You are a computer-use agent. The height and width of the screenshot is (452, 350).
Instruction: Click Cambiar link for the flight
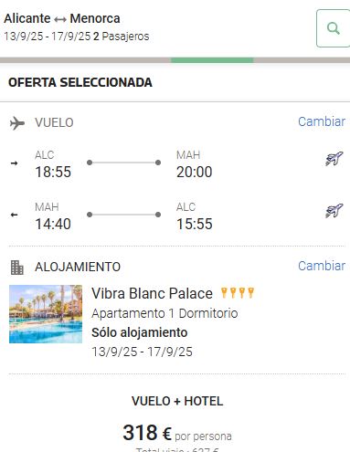pos(322,121)
